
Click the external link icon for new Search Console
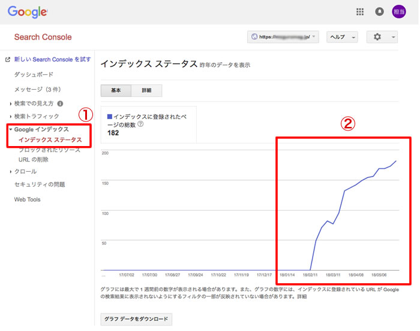pos(7,60)
